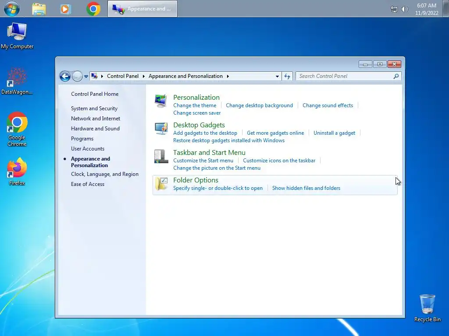This screenshot has width=449, height=336.
Task: Select the Recycle Bin desktop icon
Action: [427, 308]
